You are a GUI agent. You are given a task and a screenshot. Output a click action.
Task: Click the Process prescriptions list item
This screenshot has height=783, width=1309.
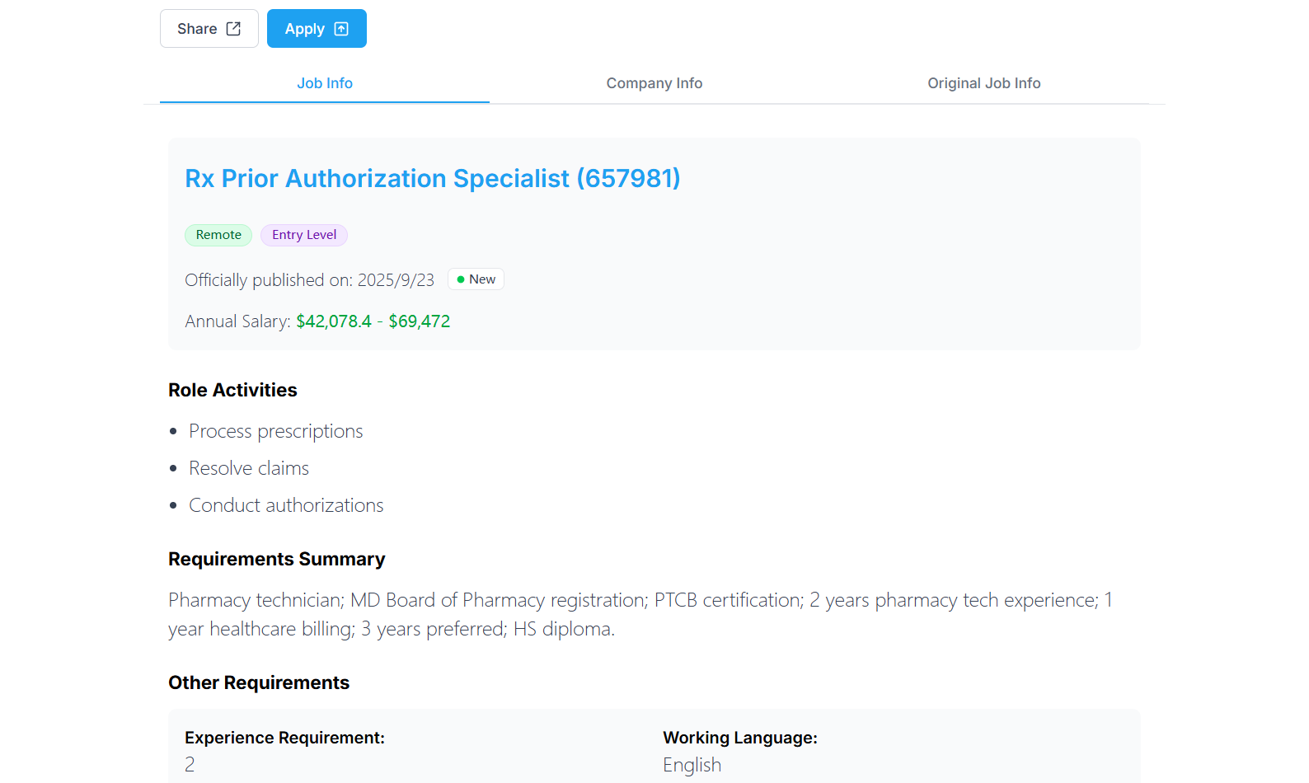click(275, 431)
